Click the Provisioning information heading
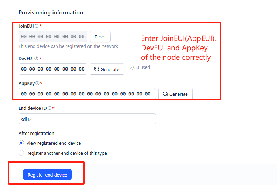 point(51,13)
